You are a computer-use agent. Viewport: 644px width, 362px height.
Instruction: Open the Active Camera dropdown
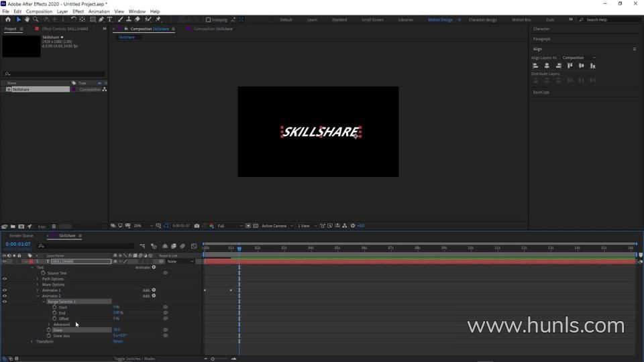[277, 226]
